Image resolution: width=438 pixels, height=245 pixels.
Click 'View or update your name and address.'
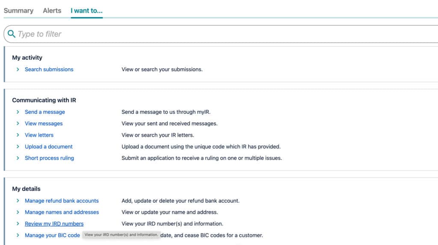point(170,212)
